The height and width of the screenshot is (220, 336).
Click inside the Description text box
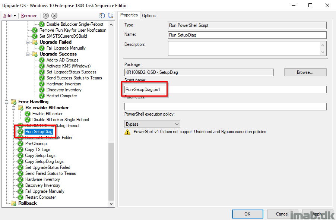[x=244, y=48]
